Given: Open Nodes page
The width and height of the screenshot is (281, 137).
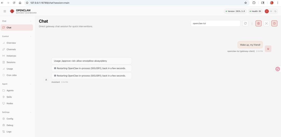Looking at the screenshot, I should tap(17, 103).
